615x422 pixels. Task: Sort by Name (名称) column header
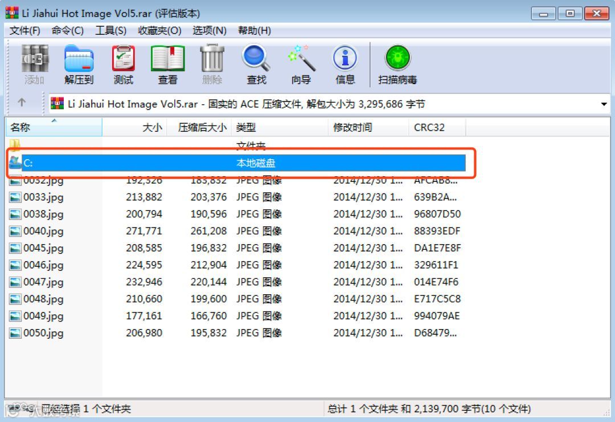(x=54, y=127)
